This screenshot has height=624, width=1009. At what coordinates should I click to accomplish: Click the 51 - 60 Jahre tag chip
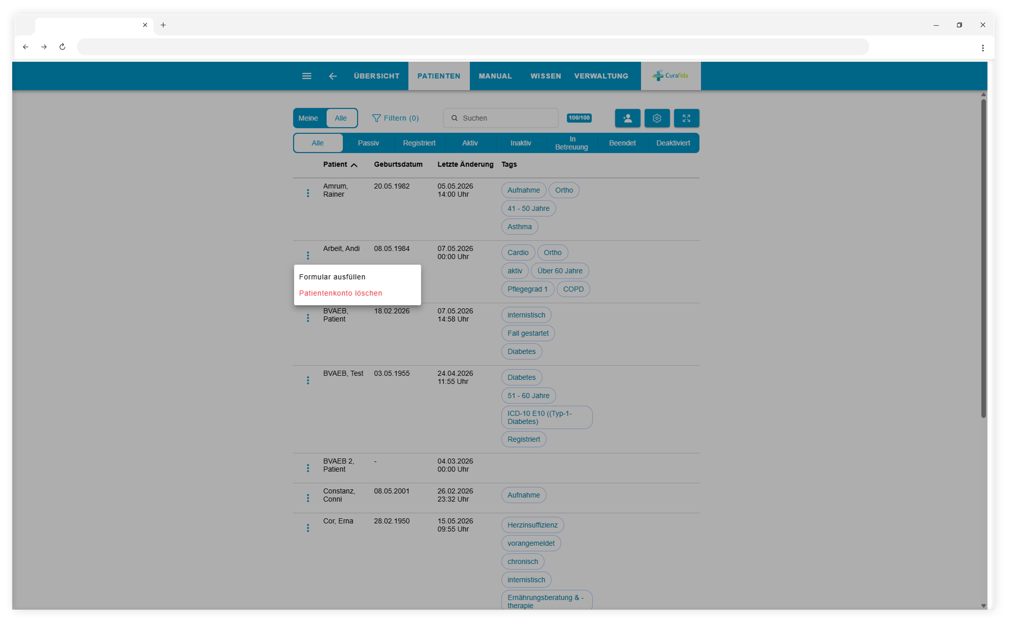pos(528,395)
